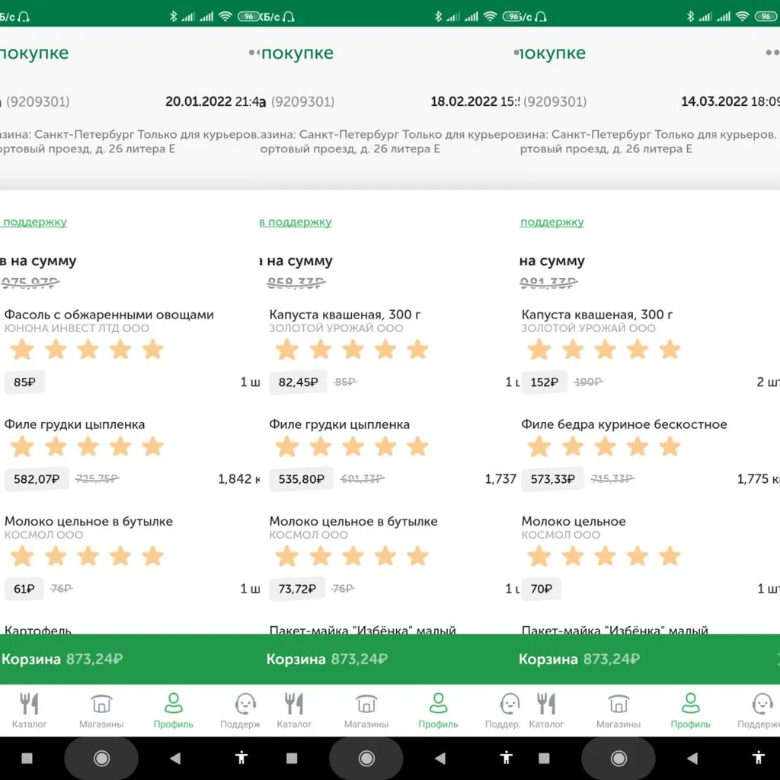
Task: Tap Профиль icon under the 14.03.2022 receipt
Action: 690,710
